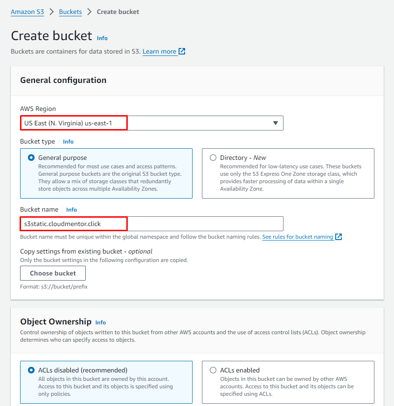The width and height of the screenshot is (394, 406).
Task: Open Info link next to Object Ownership
Action: pos(100,322)
